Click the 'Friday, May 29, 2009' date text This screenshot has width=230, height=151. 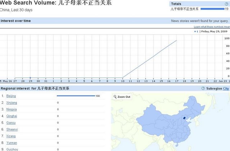(x=214, y=31)
